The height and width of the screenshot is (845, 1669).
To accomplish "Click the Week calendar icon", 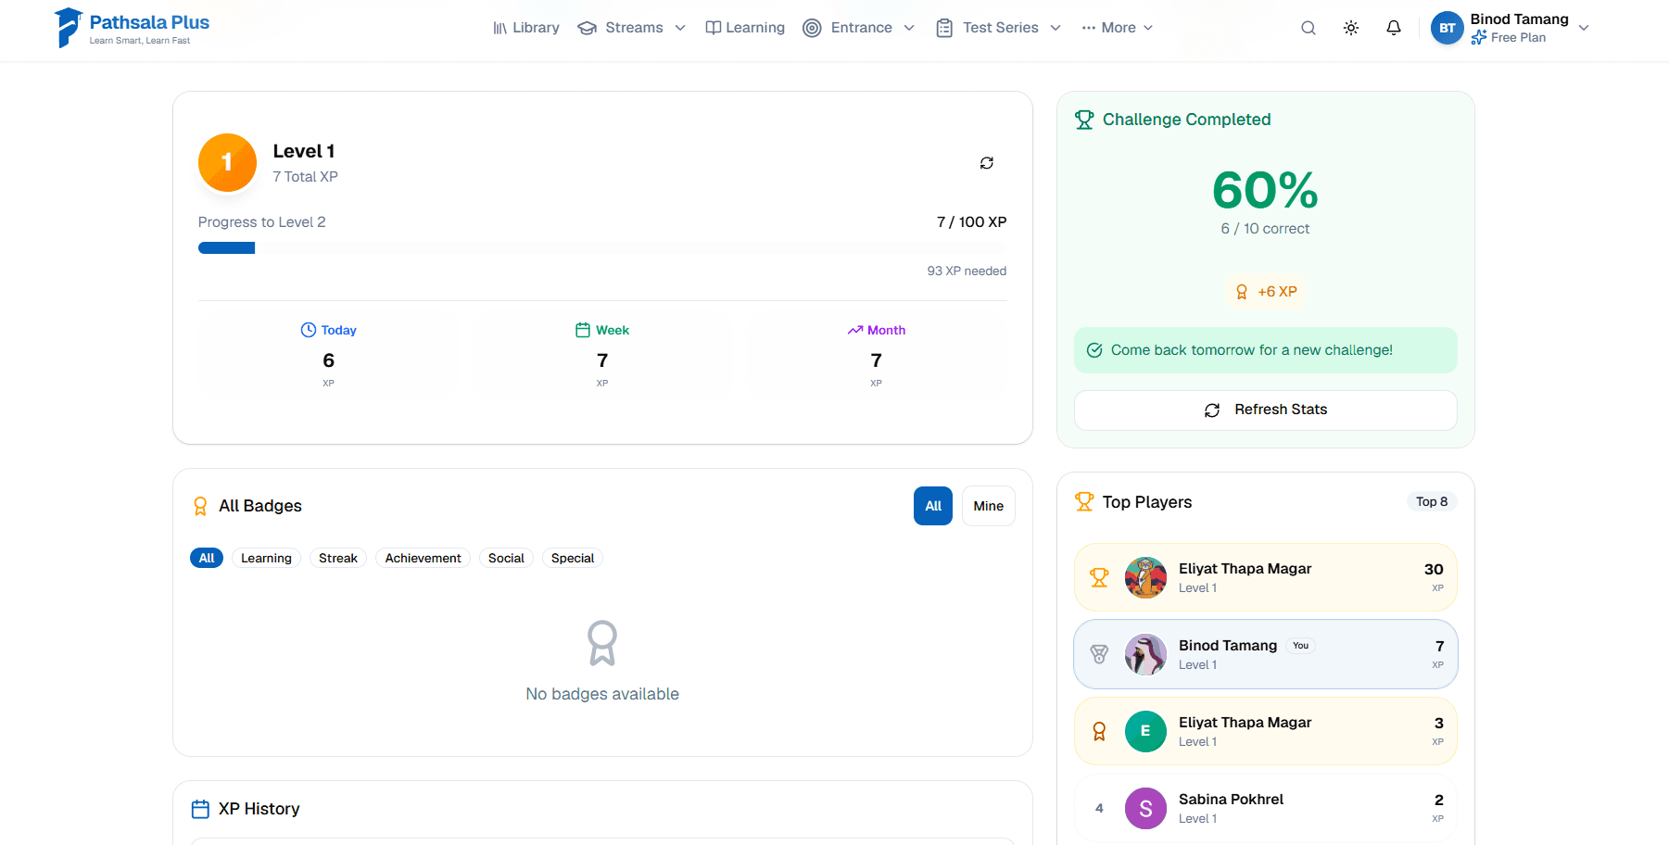I will coord(583,330).
